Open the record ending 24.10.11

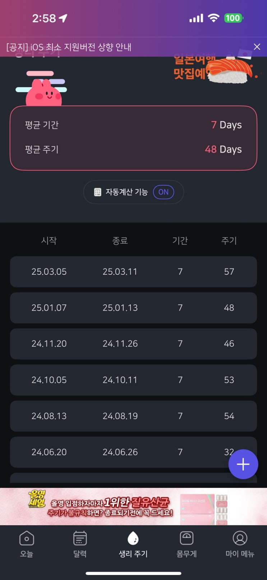tap(133, 380)
